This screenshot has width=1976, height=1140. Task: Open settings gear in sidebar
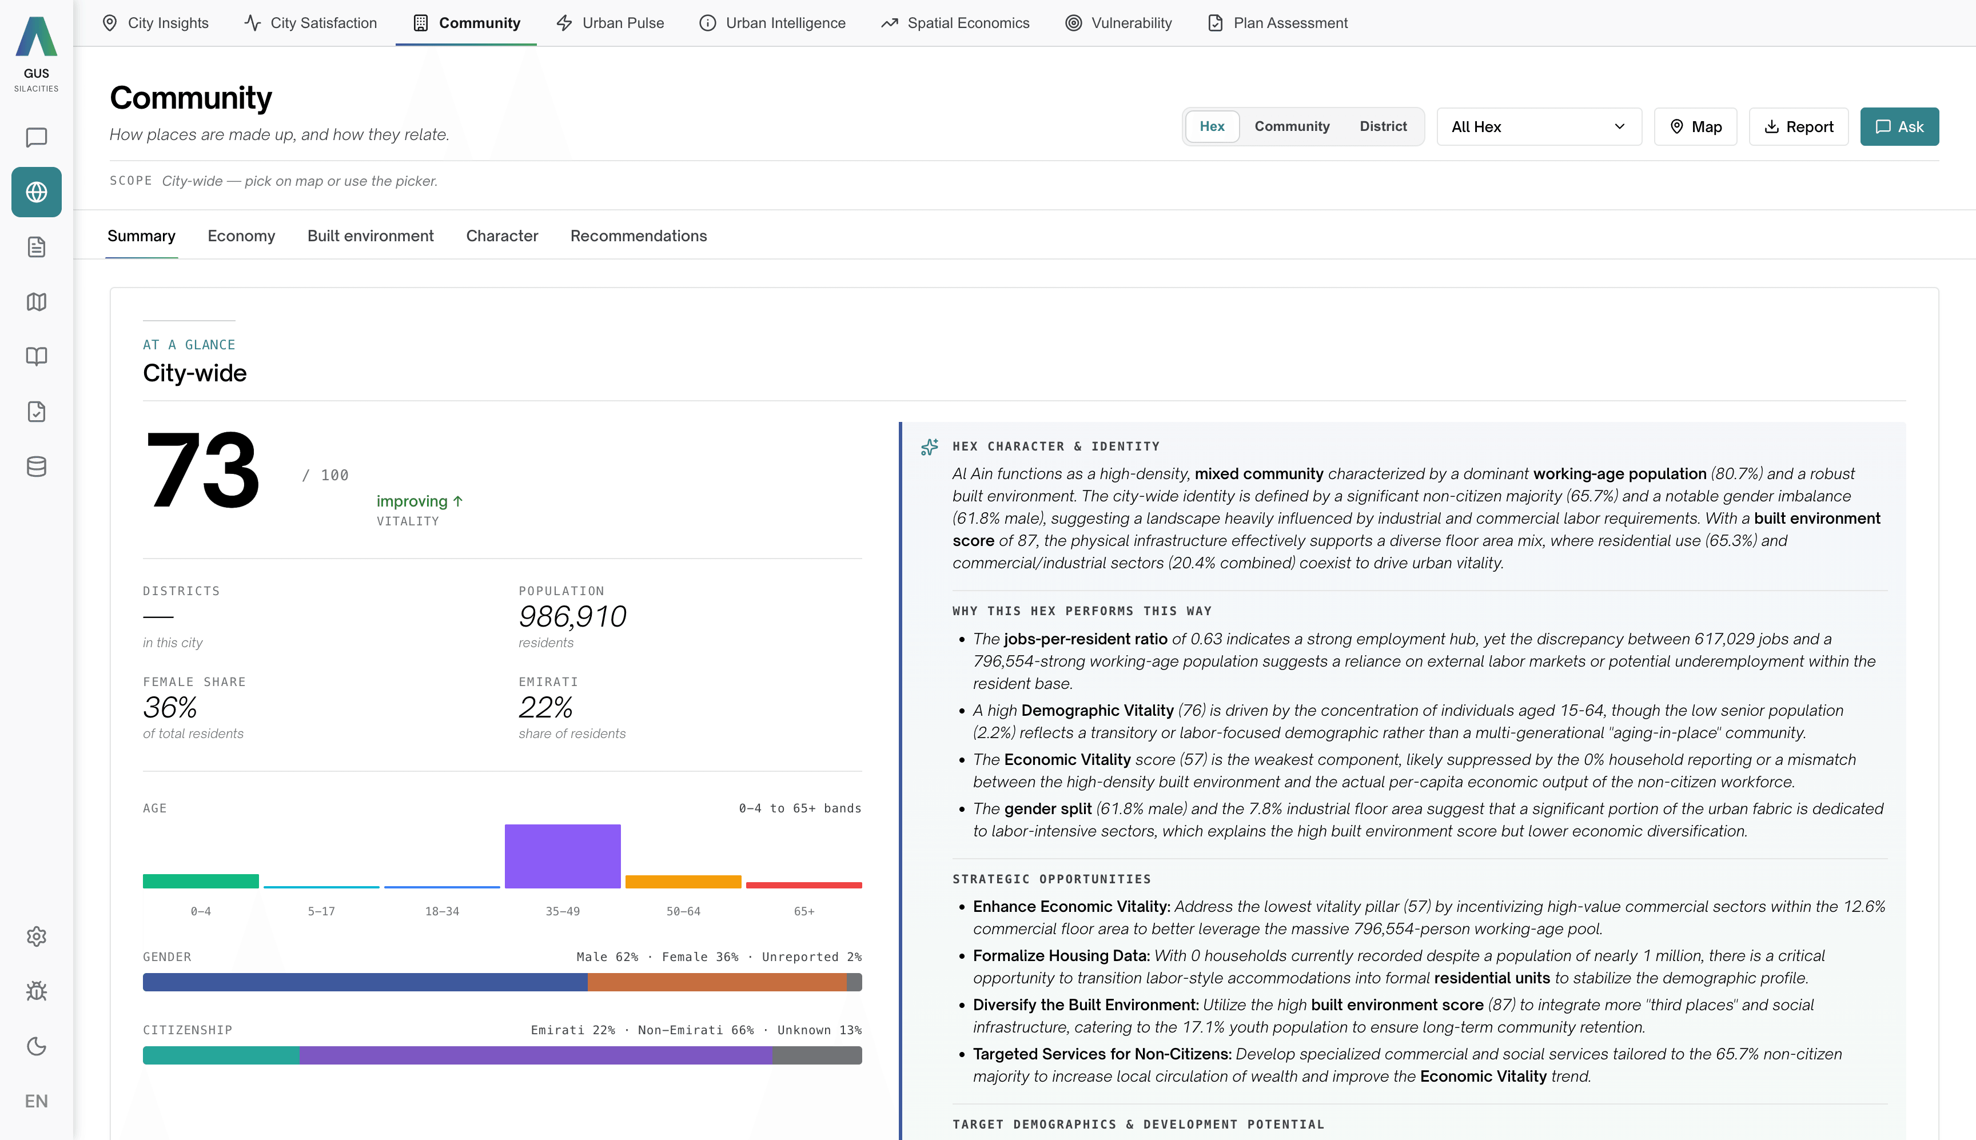[36, 936]
